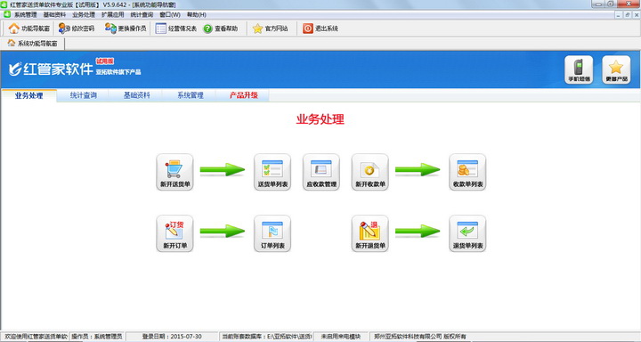Viewport: 641px width, 342px height.
Task: Open the 基础资料 menu in menu bar
Action: 54,15
